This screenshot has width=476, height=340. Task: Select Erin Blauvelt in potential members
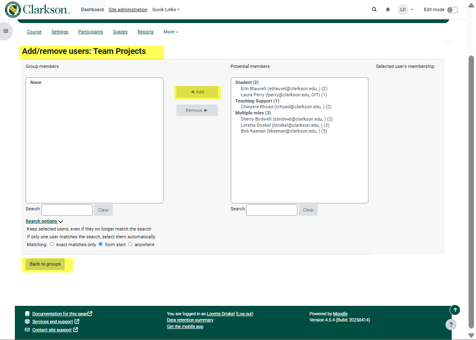coord(284,88)
